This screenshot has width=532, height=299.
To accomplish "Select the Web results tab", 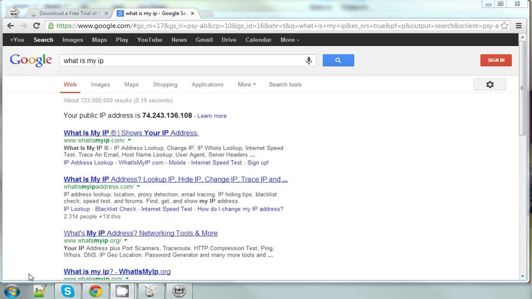I will [x=70, y=84].
